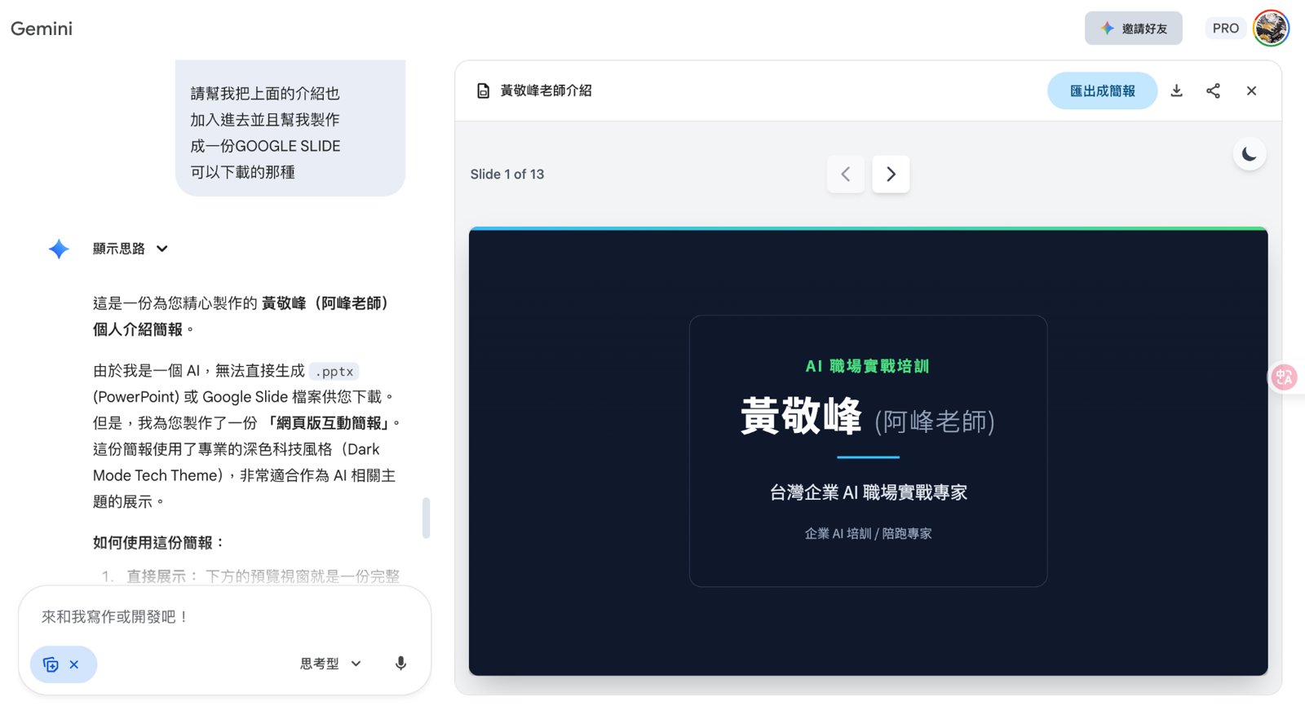Viewport: 1305px width, 706px height.
Task: Go to the previous slide arrow
Action: [846, 174]
